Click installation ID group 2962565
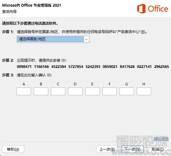Image resolution: width=171 pixels, height=156 pixels. click(161, 67)
